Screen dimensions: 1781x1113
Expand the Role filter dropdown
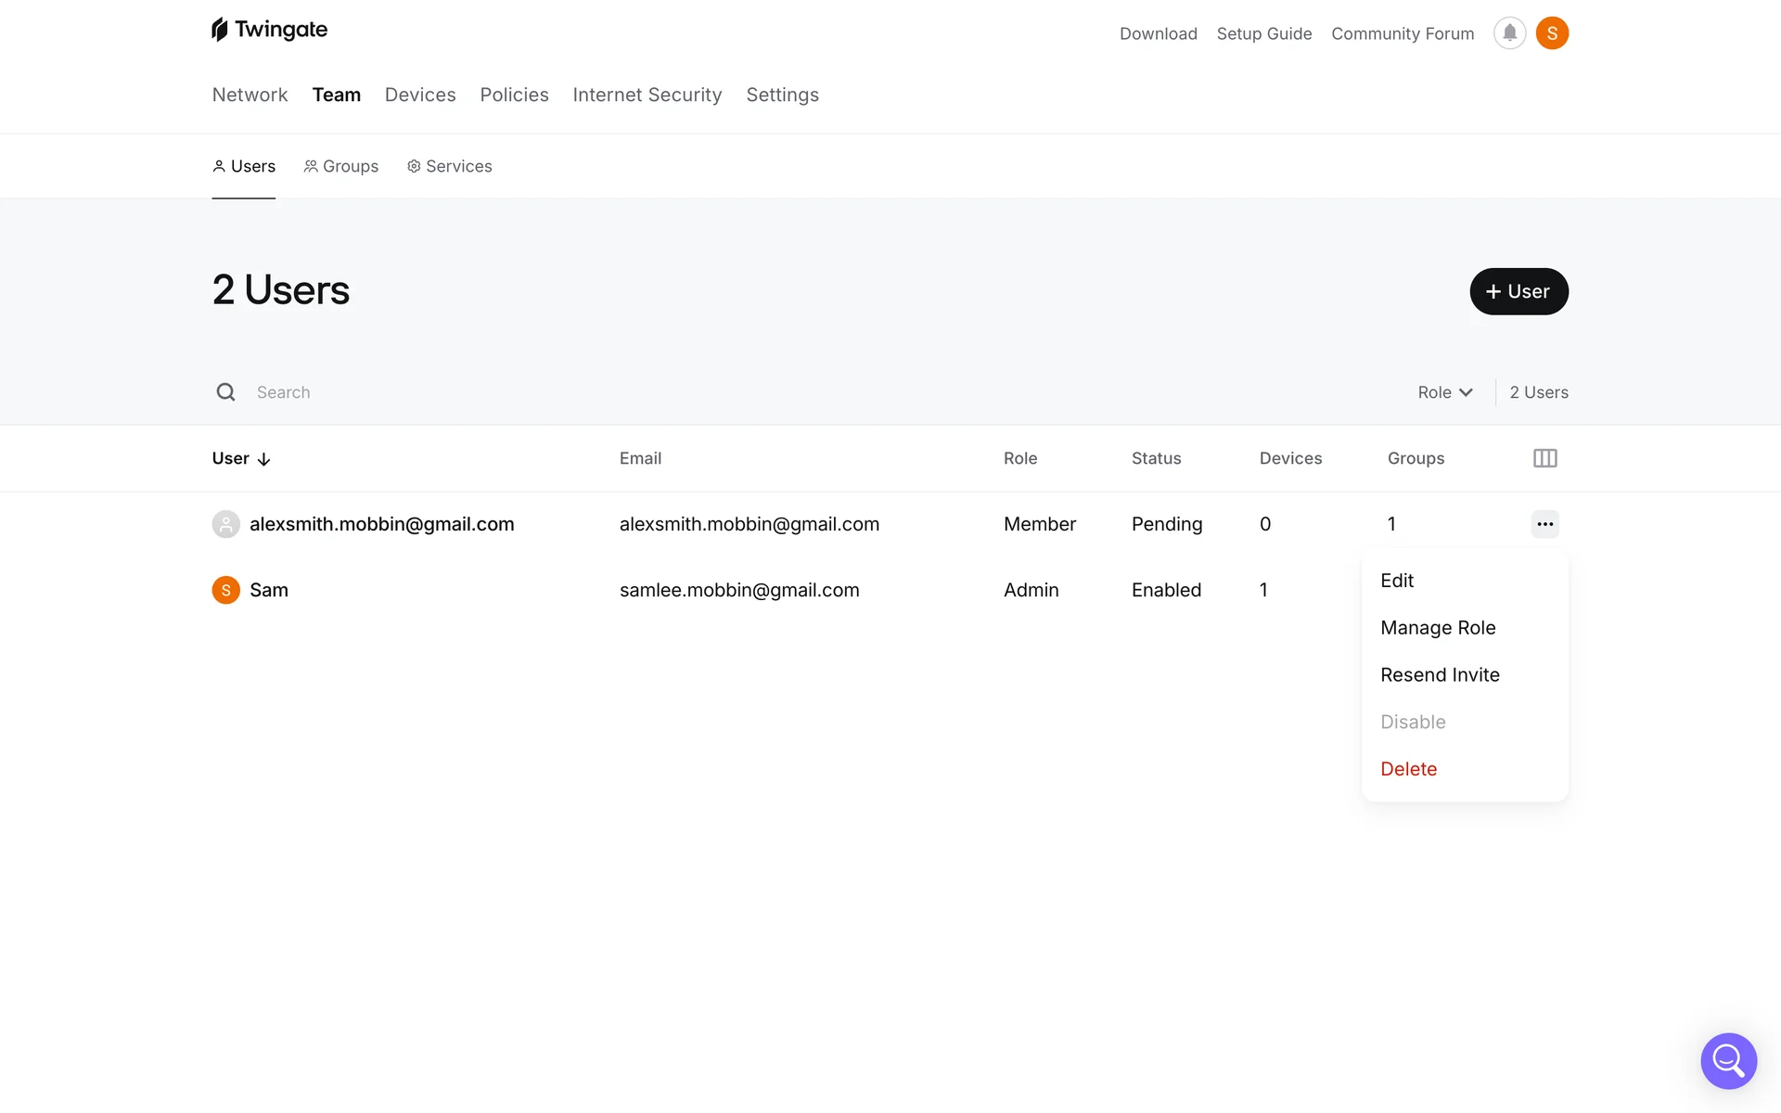pos(1444,392)
